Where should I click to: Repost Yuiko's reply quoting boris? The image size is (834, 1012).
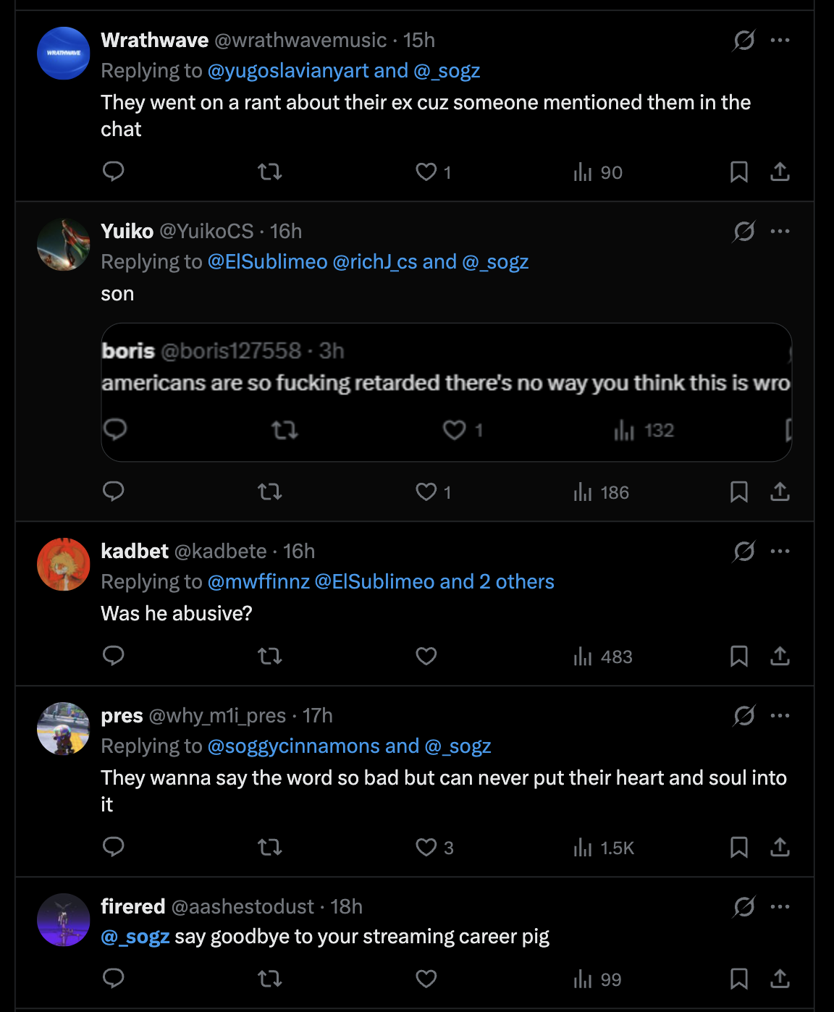(x=270, y=492)
